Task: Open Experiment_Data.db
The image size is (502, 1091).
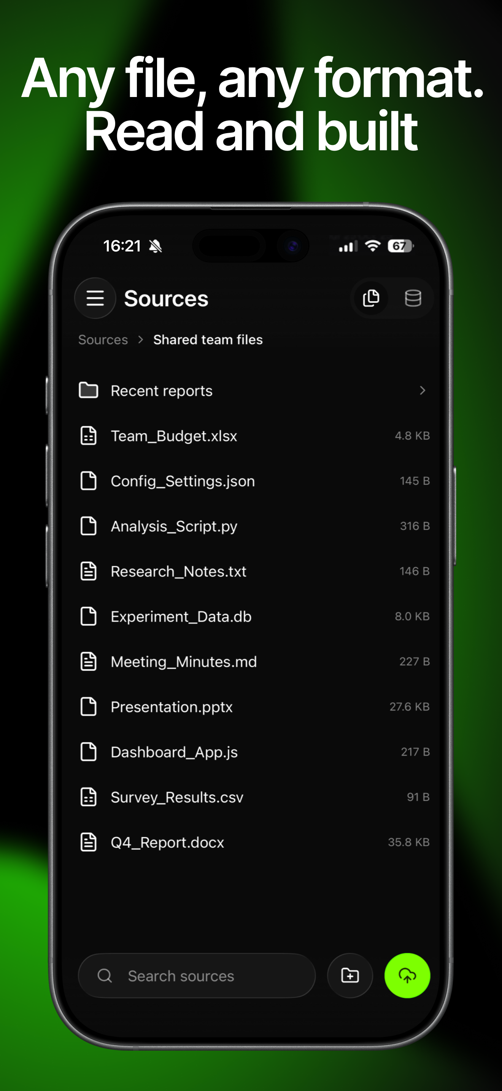Action: [x=254, y=616]
